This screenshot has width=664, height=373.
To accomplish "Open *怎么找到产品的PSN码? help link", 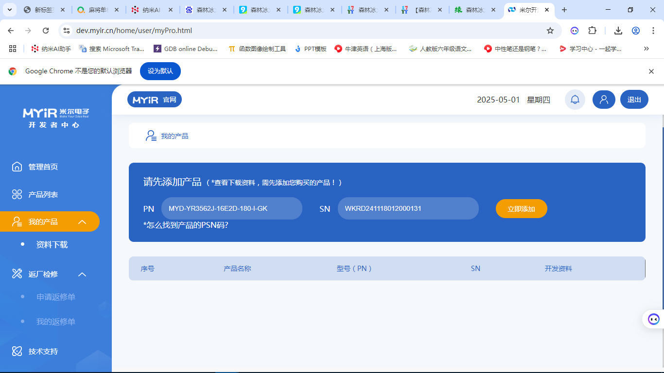I will click(x=186, y=225).
